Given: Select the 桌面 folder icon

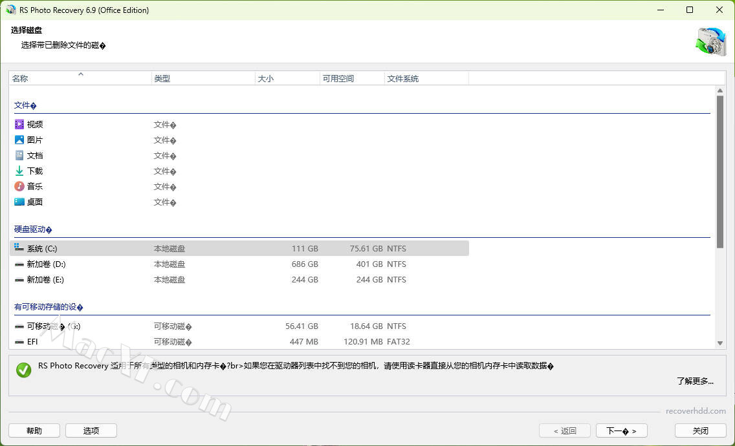Looking at the screenshot, I should tap(19, 202).
